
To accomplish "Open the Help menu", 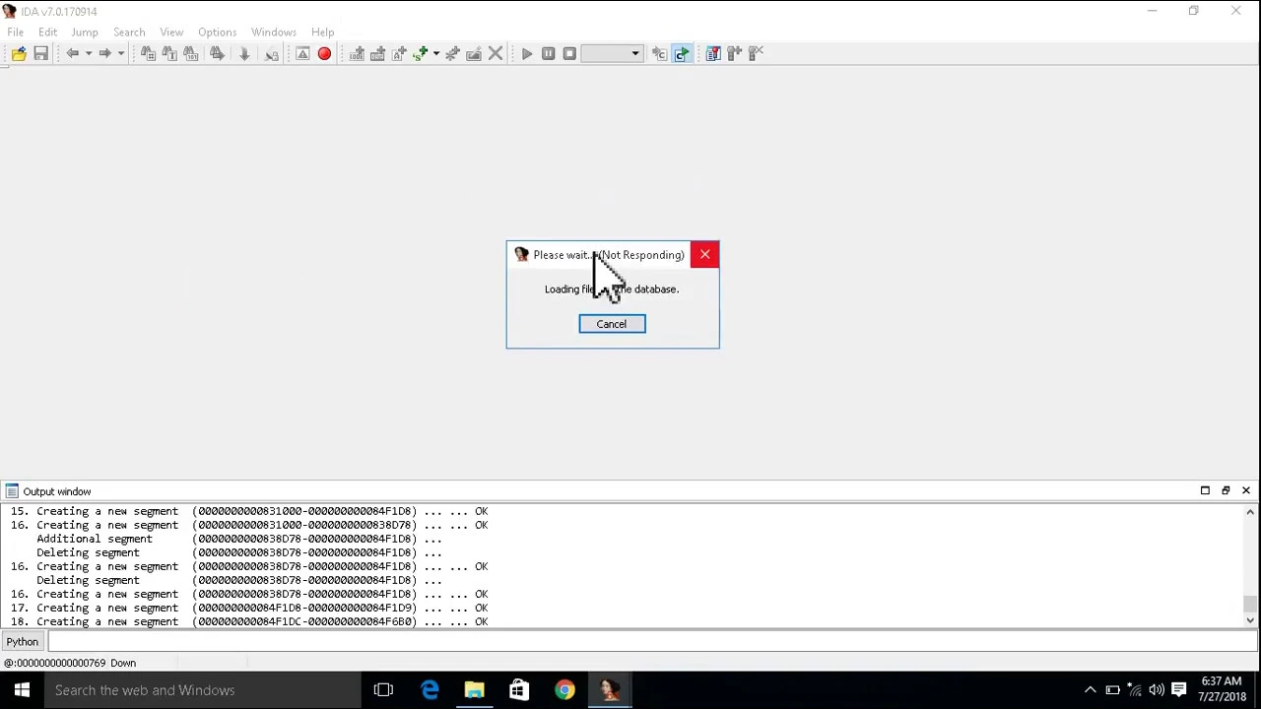I will pyautogui.click(x=323, y=32).
